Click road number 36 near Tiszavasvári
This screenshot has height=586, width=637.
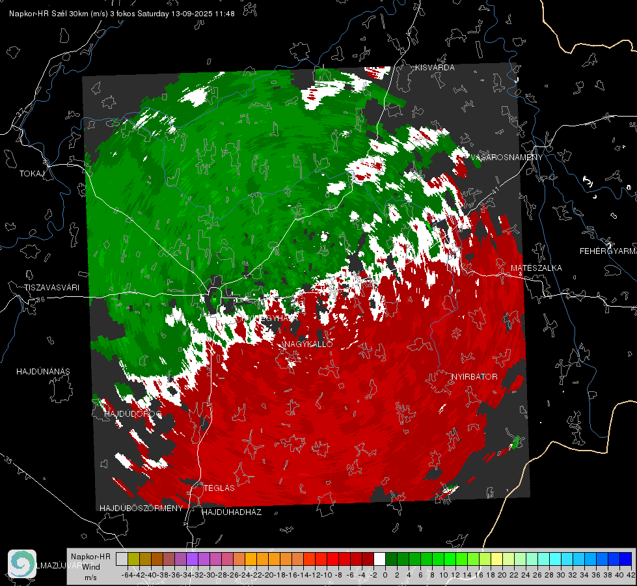click(40, 300)
